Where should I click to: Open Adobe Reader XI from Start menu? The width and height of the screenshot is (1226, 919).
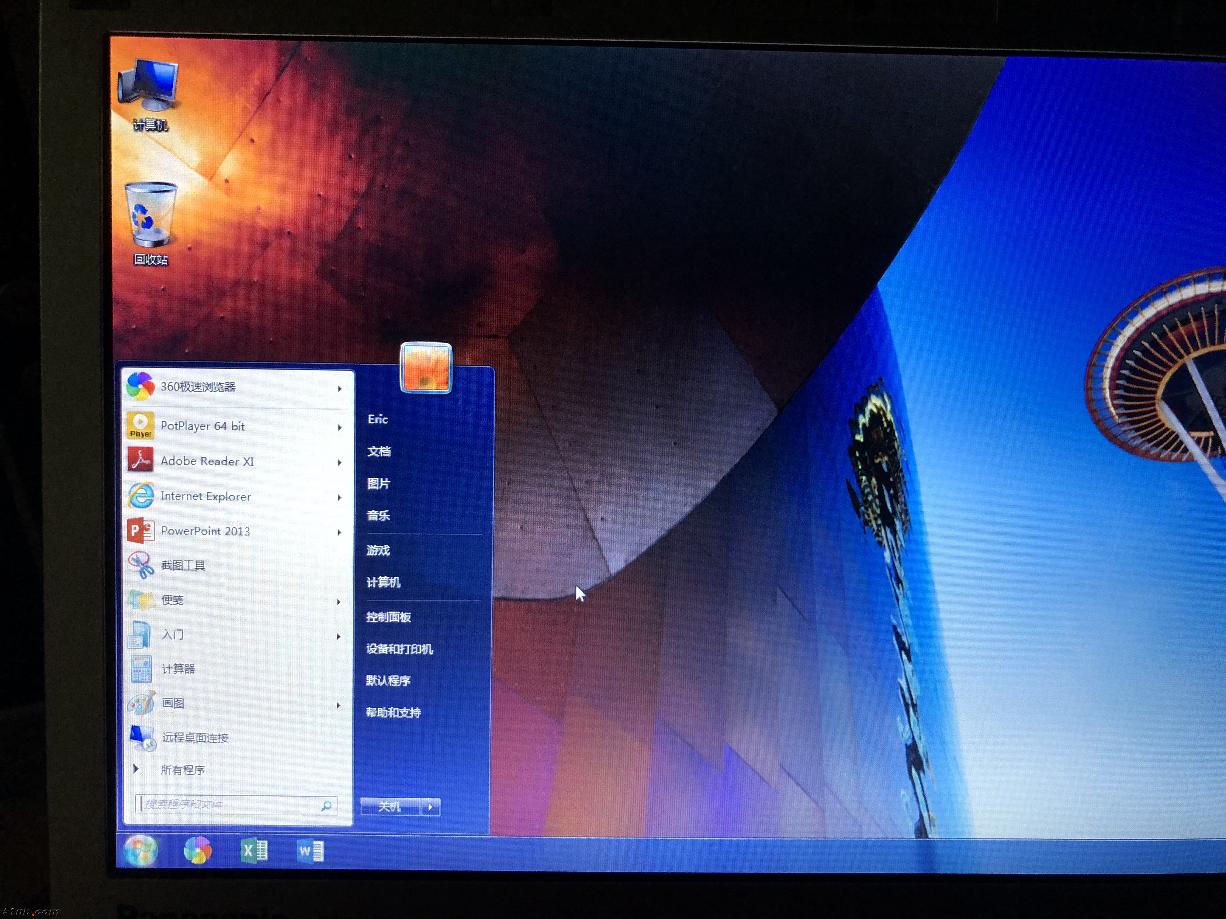pyautogui.click(x=207, y=461)
